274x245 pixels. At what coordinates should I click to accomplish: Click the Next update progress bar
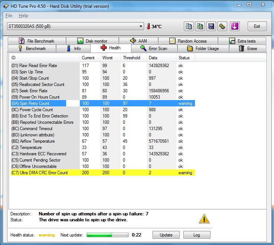tap(108, 235)
